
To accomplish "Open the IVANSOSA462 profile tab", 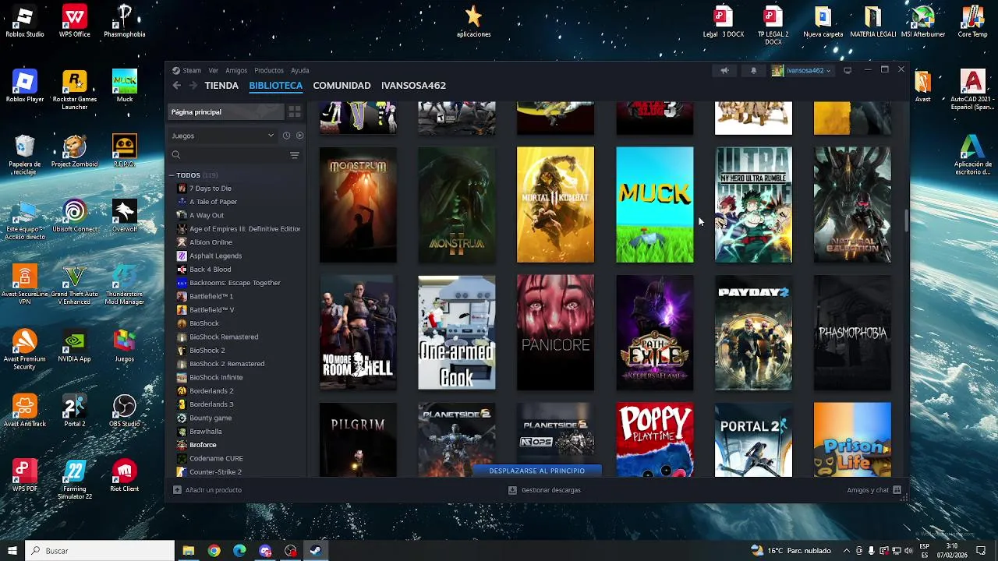I will point(413,86).
